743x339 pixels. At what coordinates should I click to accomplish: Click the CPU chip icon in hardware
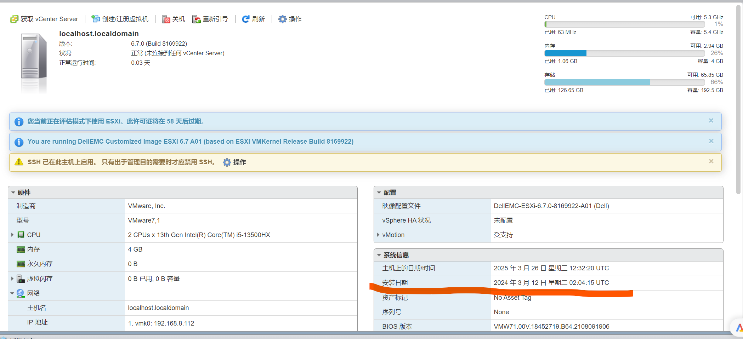point(21,235)
